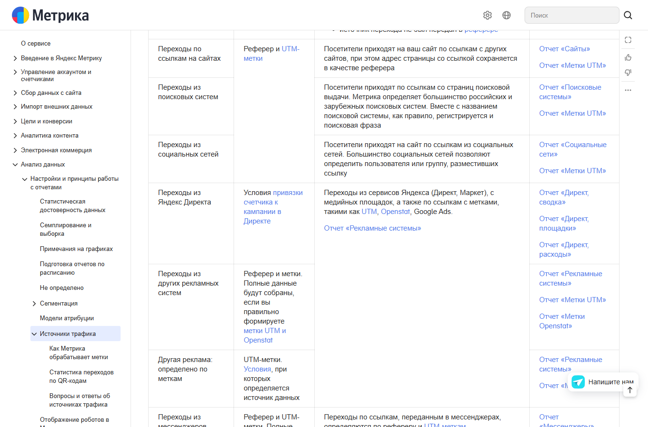The height and width of the screenshot is (427, 648).
Task: Open Отчет «Рекламные системы» link in description
Action: pyautogui.click(x=373, y=228)
